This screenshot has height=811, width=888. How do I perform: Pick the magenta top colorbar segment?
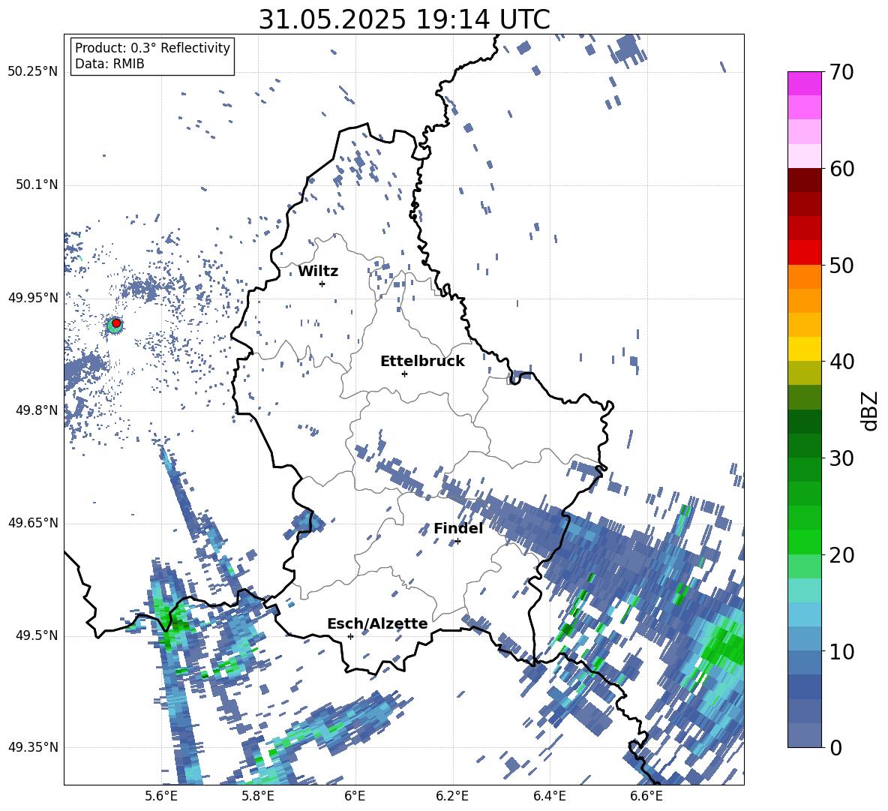click(x=804, y=83)
